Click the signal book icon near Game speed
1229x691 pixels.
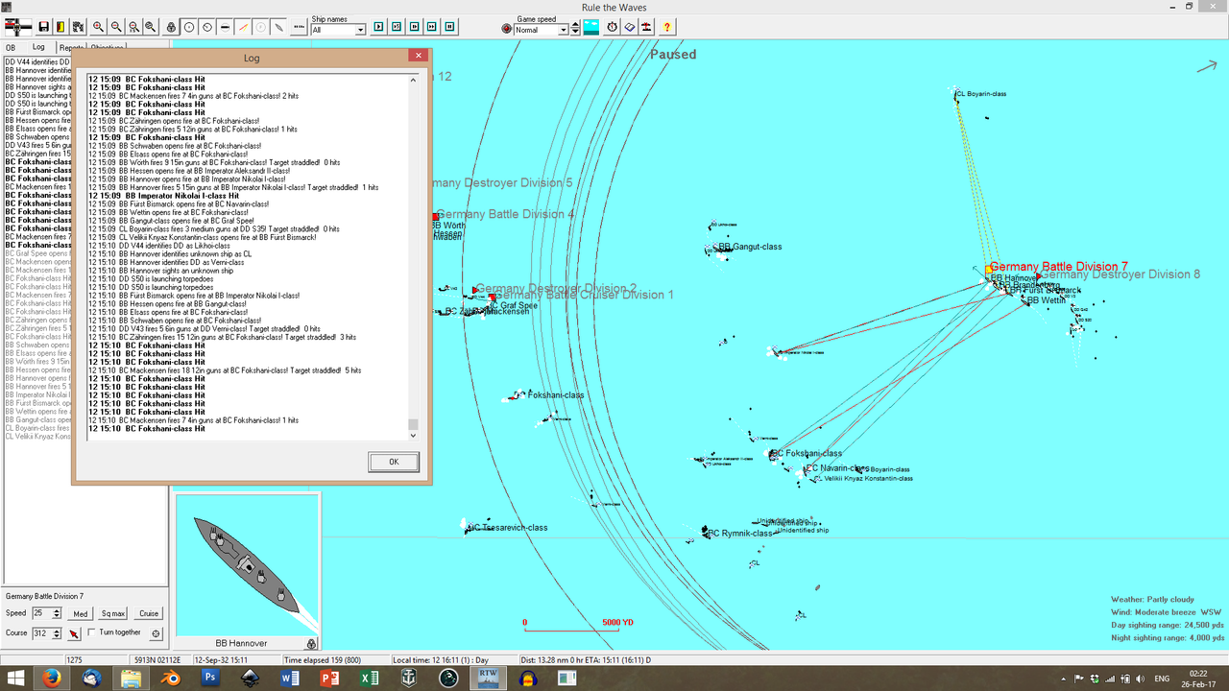point(629,27)
